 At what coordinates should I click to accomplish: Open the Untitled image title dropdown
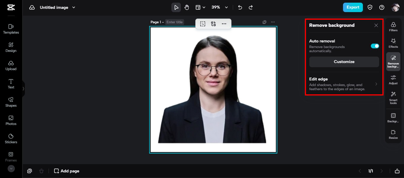click(57, 8)
